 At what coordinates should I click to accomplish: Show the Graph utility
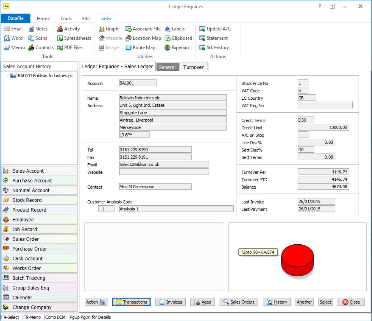tap(108, 29)
